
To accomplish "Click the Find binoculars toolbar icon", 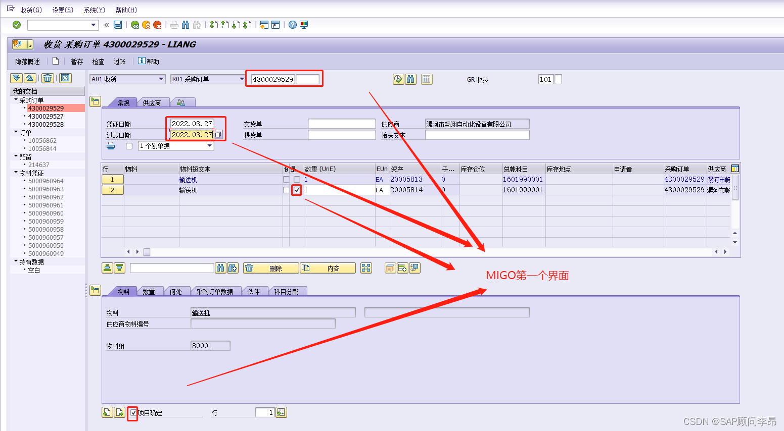I will pyautogui.click(x=186, y=25).
